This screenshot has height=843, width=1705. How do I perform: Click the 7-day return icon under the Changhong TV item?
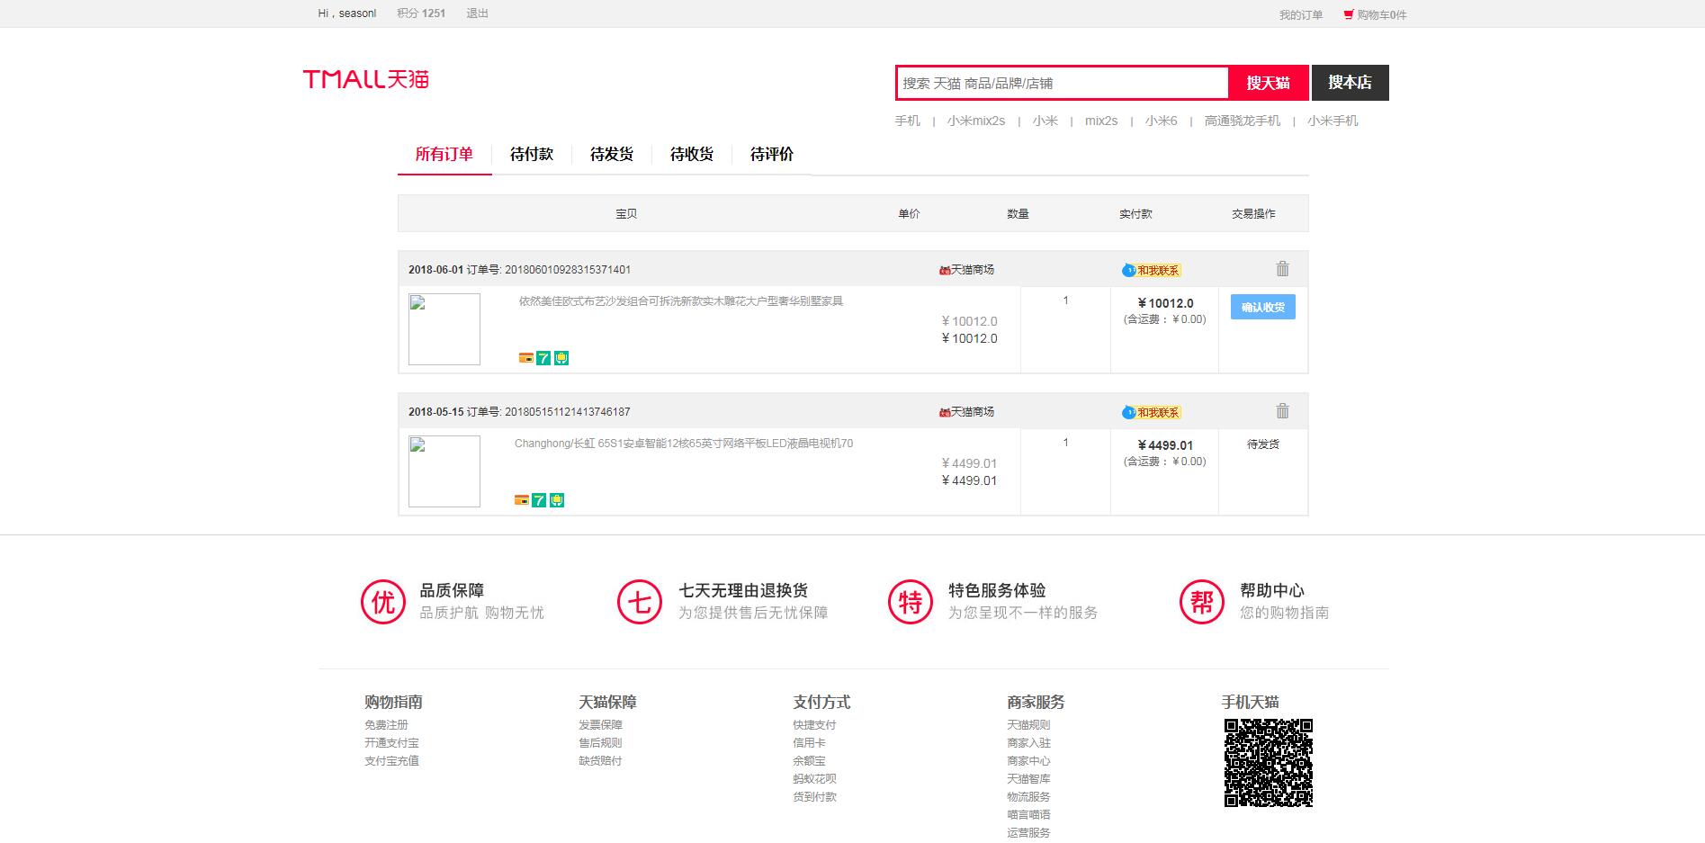(539, 500)
